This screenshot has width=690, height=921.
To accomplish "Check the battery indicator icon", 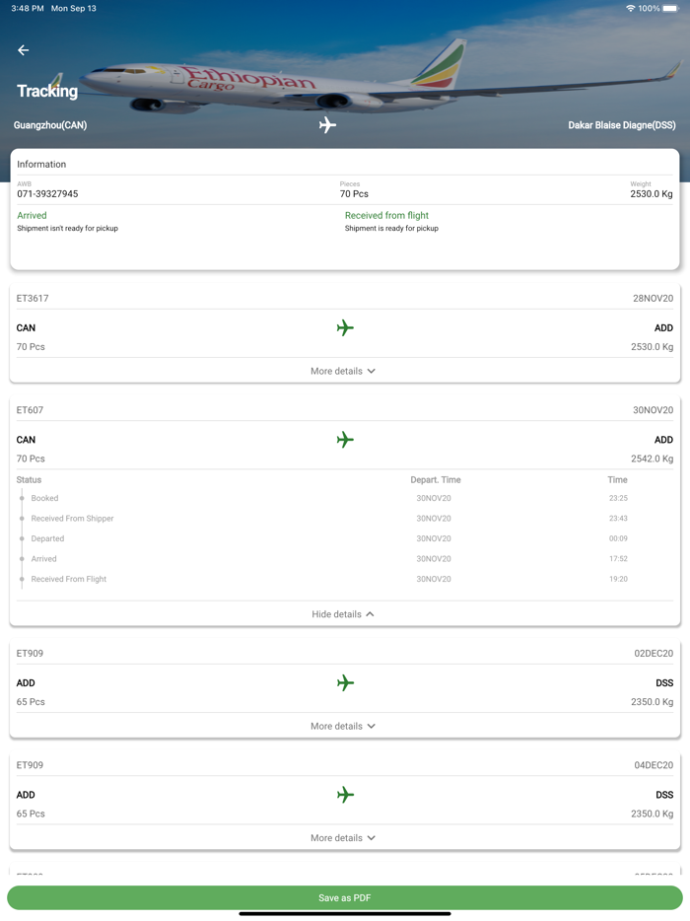I will click(670, 8).
